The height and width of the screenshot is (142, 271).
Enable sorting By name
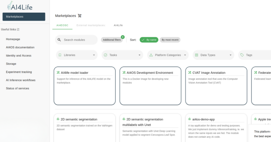(x=149, y=40)
